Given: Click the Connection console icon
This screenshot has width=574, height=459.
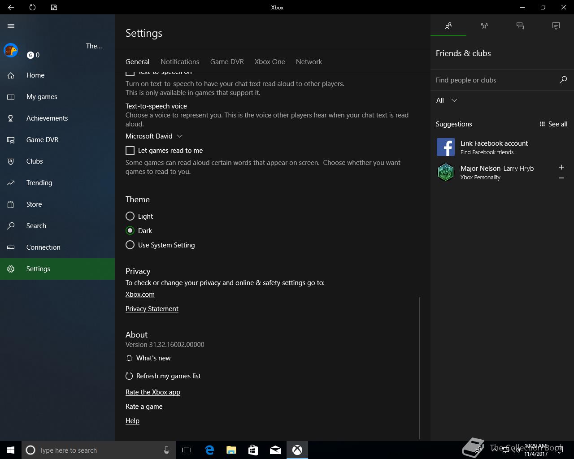Looking at the screenshot, I should 11,247.
